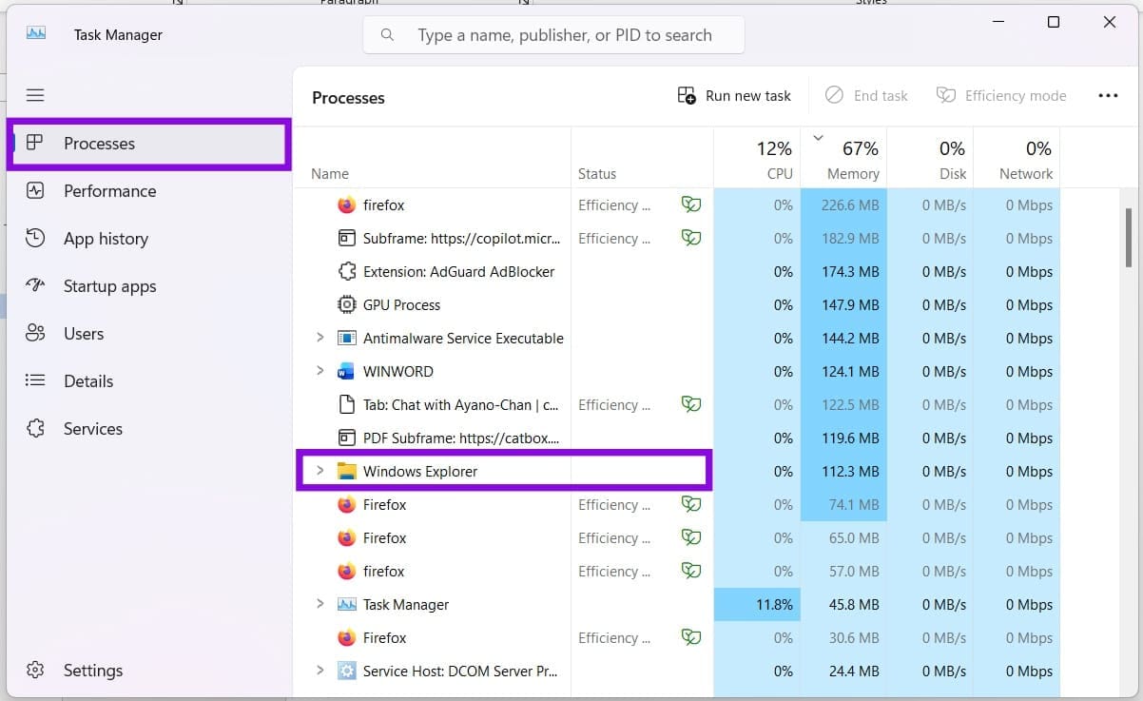
Task: Open the Users page
Action: 148,333
